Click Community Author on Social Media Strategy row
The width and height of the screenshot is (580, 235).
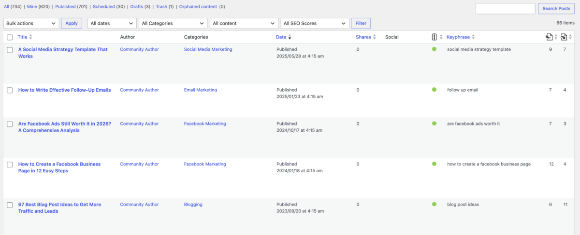tap(139, 49)
